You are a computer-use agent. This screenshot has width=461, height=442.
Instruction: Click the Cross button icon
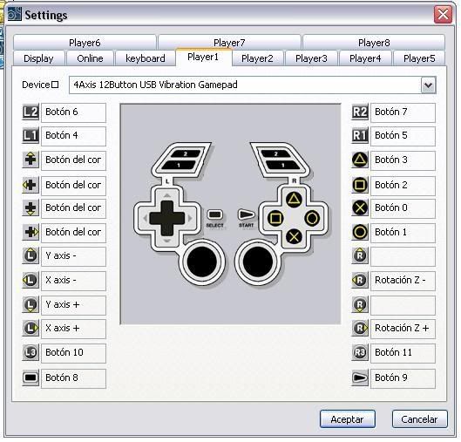pos(360,207)
